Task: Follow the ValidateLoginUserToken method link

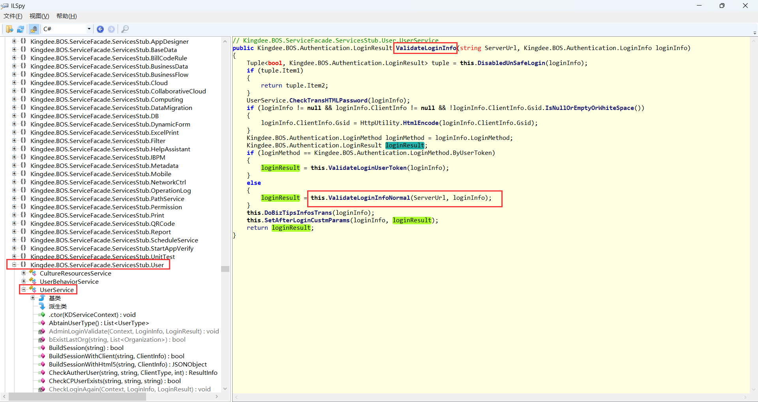Action: 367,168
